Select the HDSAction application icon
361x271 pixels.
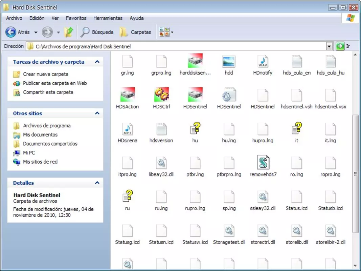coord(127,95)
